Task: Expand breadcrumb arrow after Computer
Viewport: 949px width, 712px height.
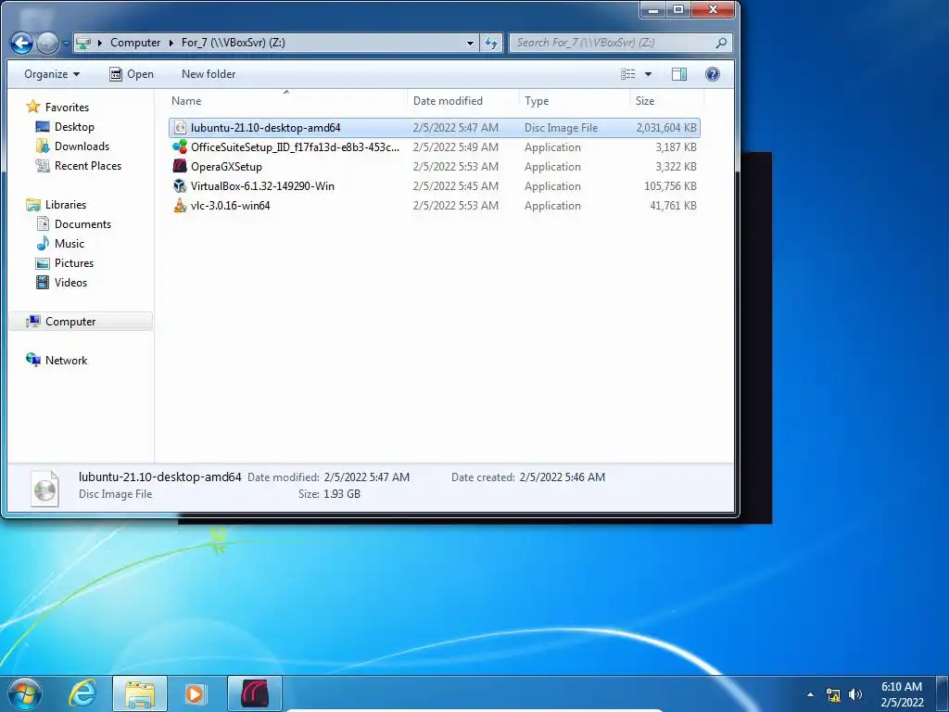Action: (x=171, y=43)
